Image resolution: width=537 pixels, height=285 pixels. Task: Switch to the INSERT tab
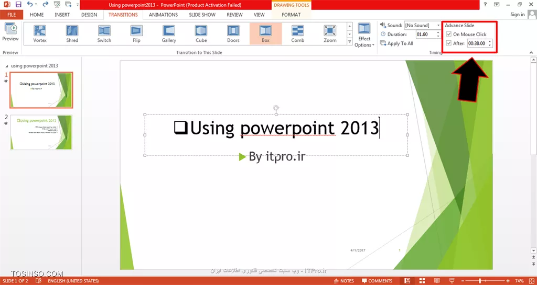(62, 15)
